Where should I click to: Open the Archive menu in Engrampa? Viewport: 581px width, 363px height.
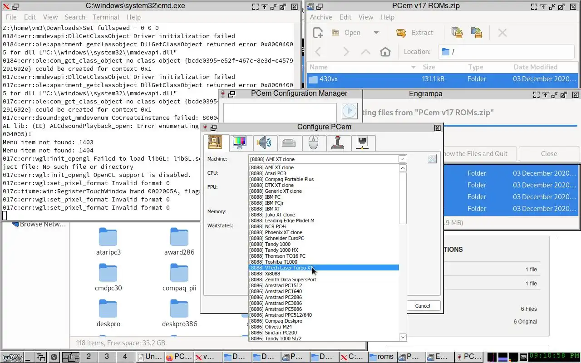(x=321, y=17)
